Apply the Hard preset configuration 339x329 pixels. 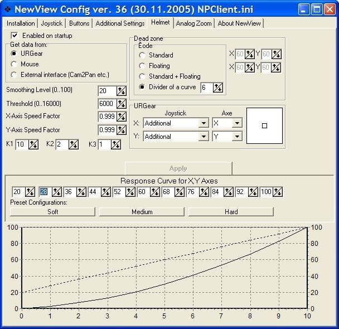tap(231, 212)
